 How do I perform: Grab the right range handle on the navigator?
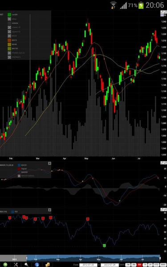coord(160,258)
